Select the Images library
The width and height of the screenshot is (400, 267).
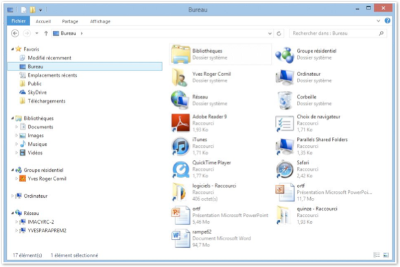pos(36,136)
